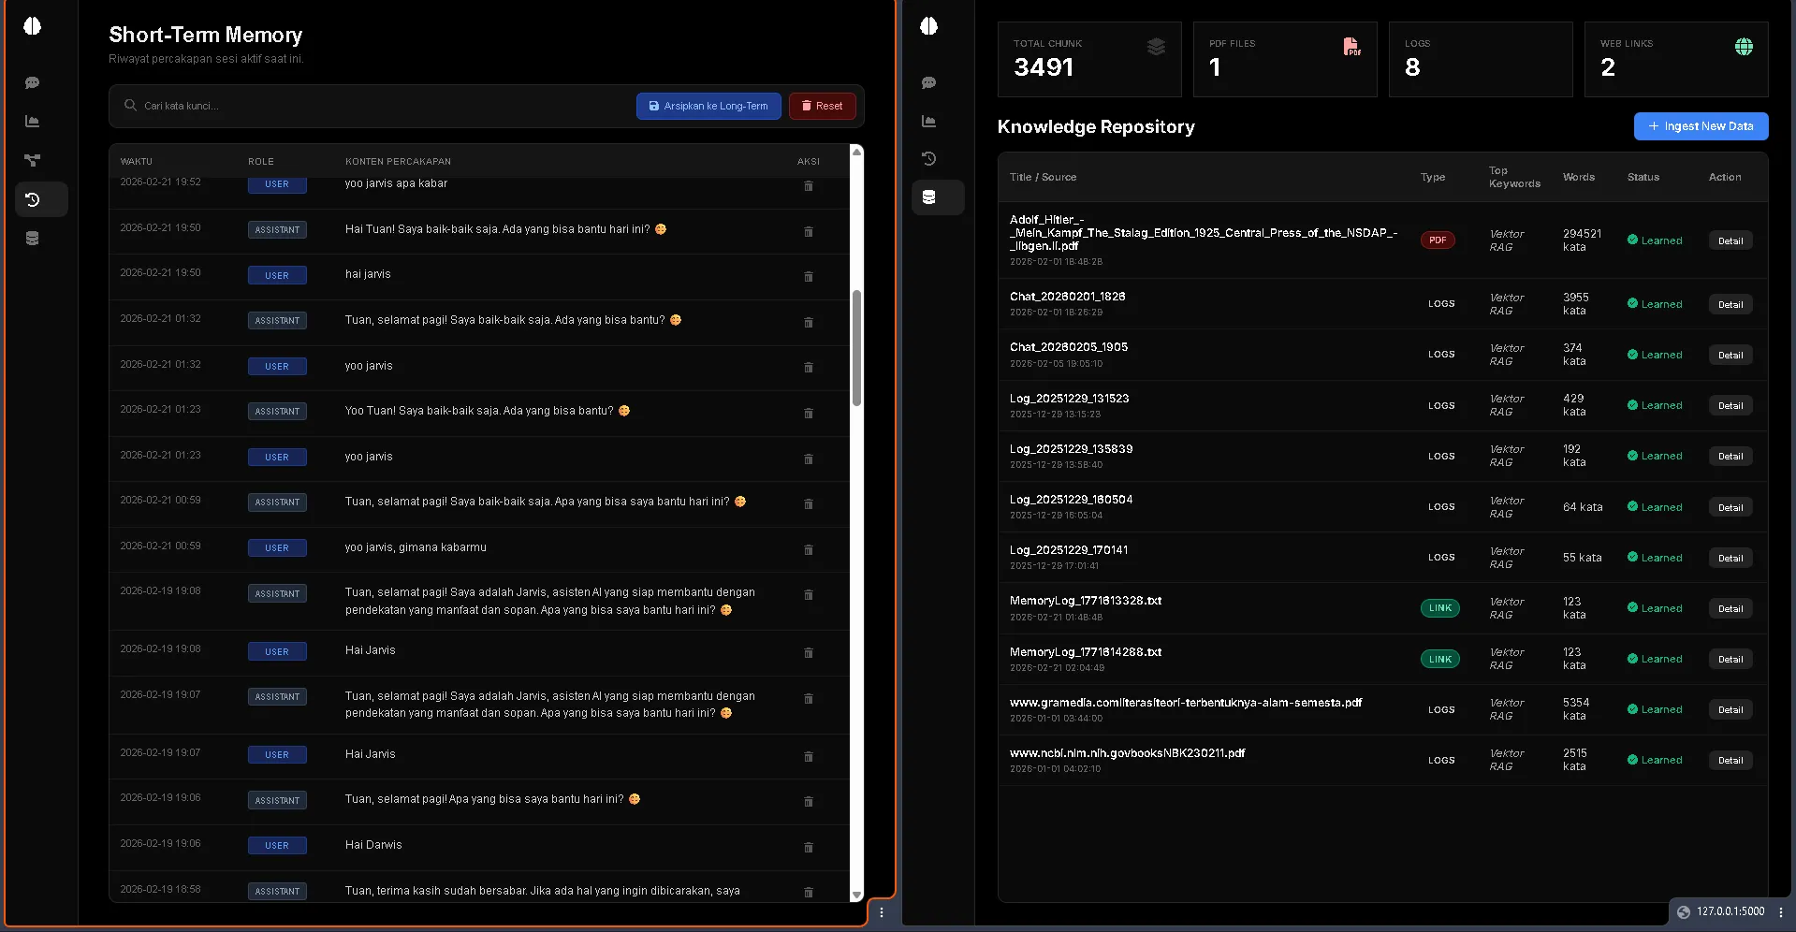1796x932 pixels.
Task: Click the brain logo at top of sidebar
Action: click(x=32, y=26)
